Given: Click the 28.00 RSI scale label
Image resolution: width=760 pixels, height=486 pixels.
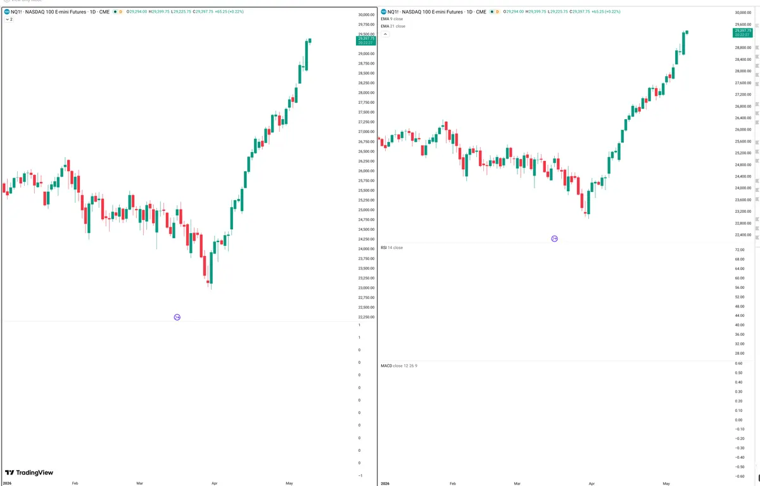Looking at the screenshot, I should [740, 353].
